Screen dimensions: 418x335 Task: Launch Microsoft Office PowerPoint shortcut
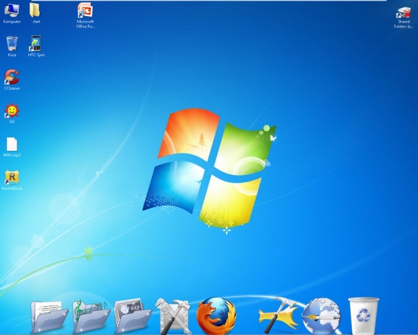85,10
